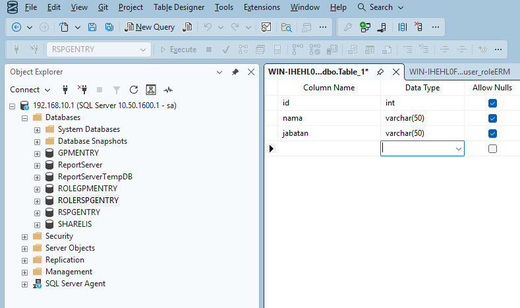Open the Edit menu

coord(54,7)
